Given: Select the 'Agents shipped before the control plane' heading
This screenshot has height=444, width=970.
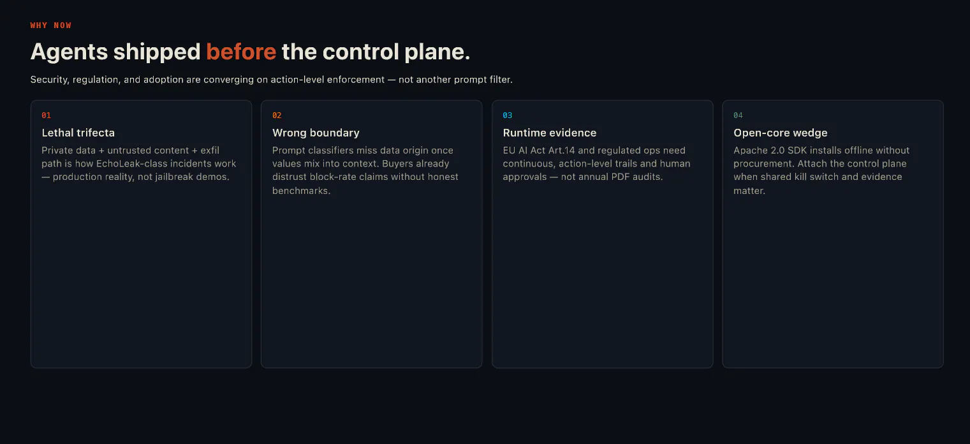Looking at the screenshot, I should (x=250, y=52).
